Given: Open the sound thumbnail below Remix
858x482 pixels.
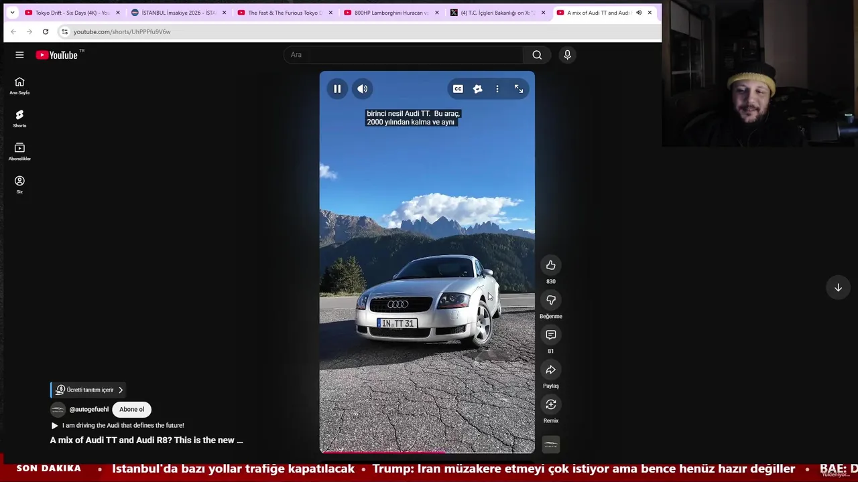Looking at the screenshot, I should click(x=551, y=445).
